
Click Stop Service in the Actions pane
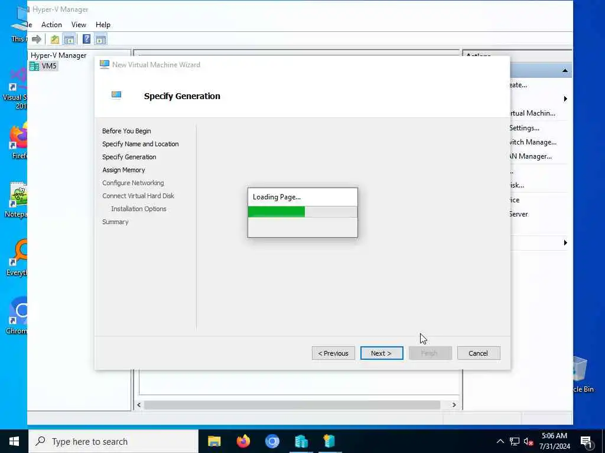(x=515, y=200)
